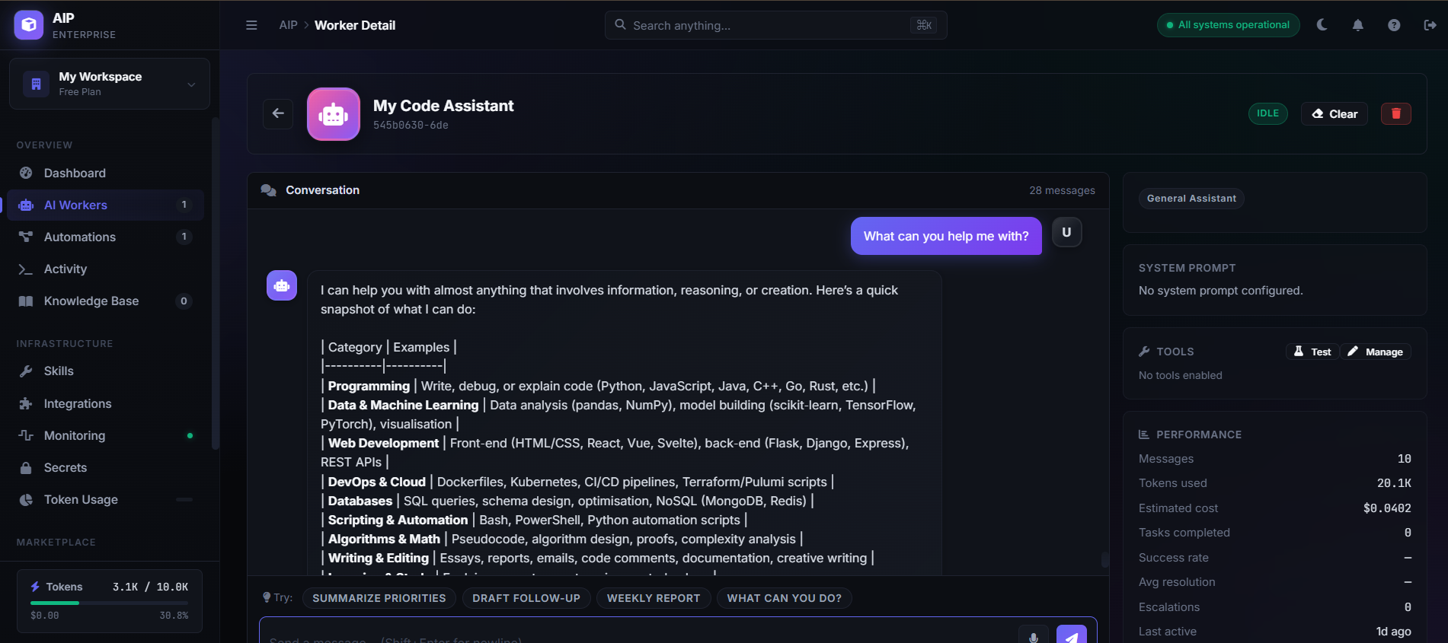Open Secrets in the sidebar
This screenshot has width=1448, height=643.
[x=106, y=467]
